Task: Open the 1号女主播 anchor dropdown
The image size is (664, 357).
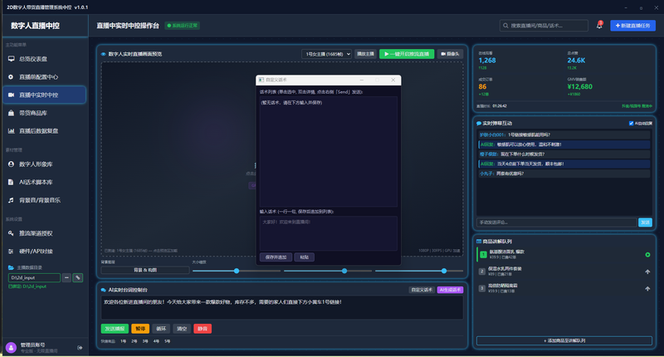Action: tap(326, 54)
